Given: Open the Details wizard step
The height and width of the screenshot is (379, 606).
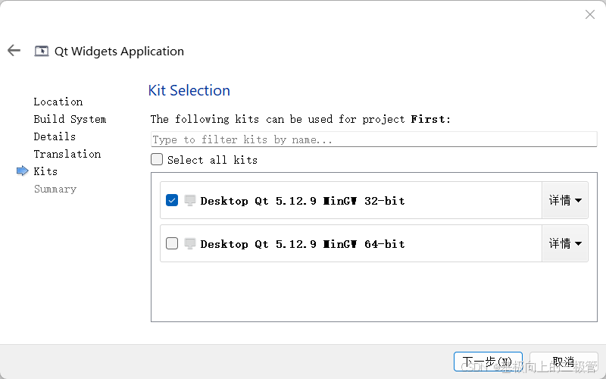Looking at the screenshot, I should tap(55, 136).
